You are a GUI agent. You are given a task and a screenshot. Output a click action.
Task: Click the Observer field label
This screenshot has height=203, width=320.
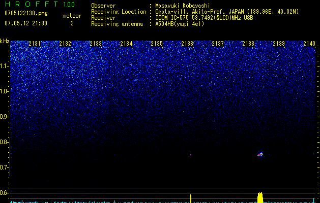click(103, 6)
